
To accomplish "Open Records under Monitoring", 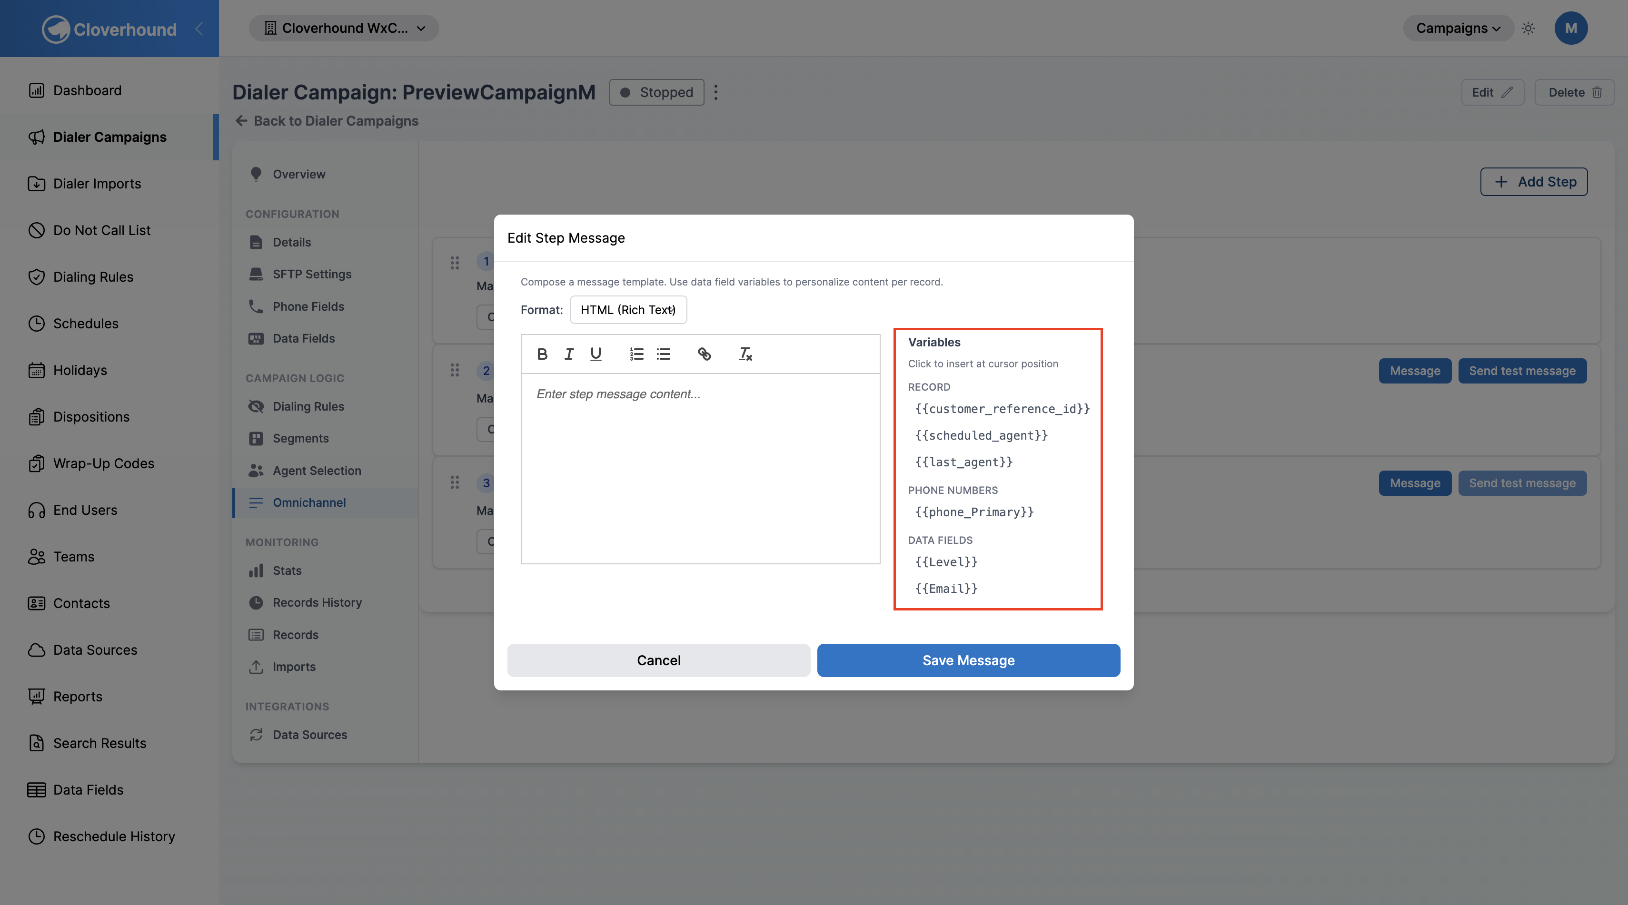I will tap(326, 635).
